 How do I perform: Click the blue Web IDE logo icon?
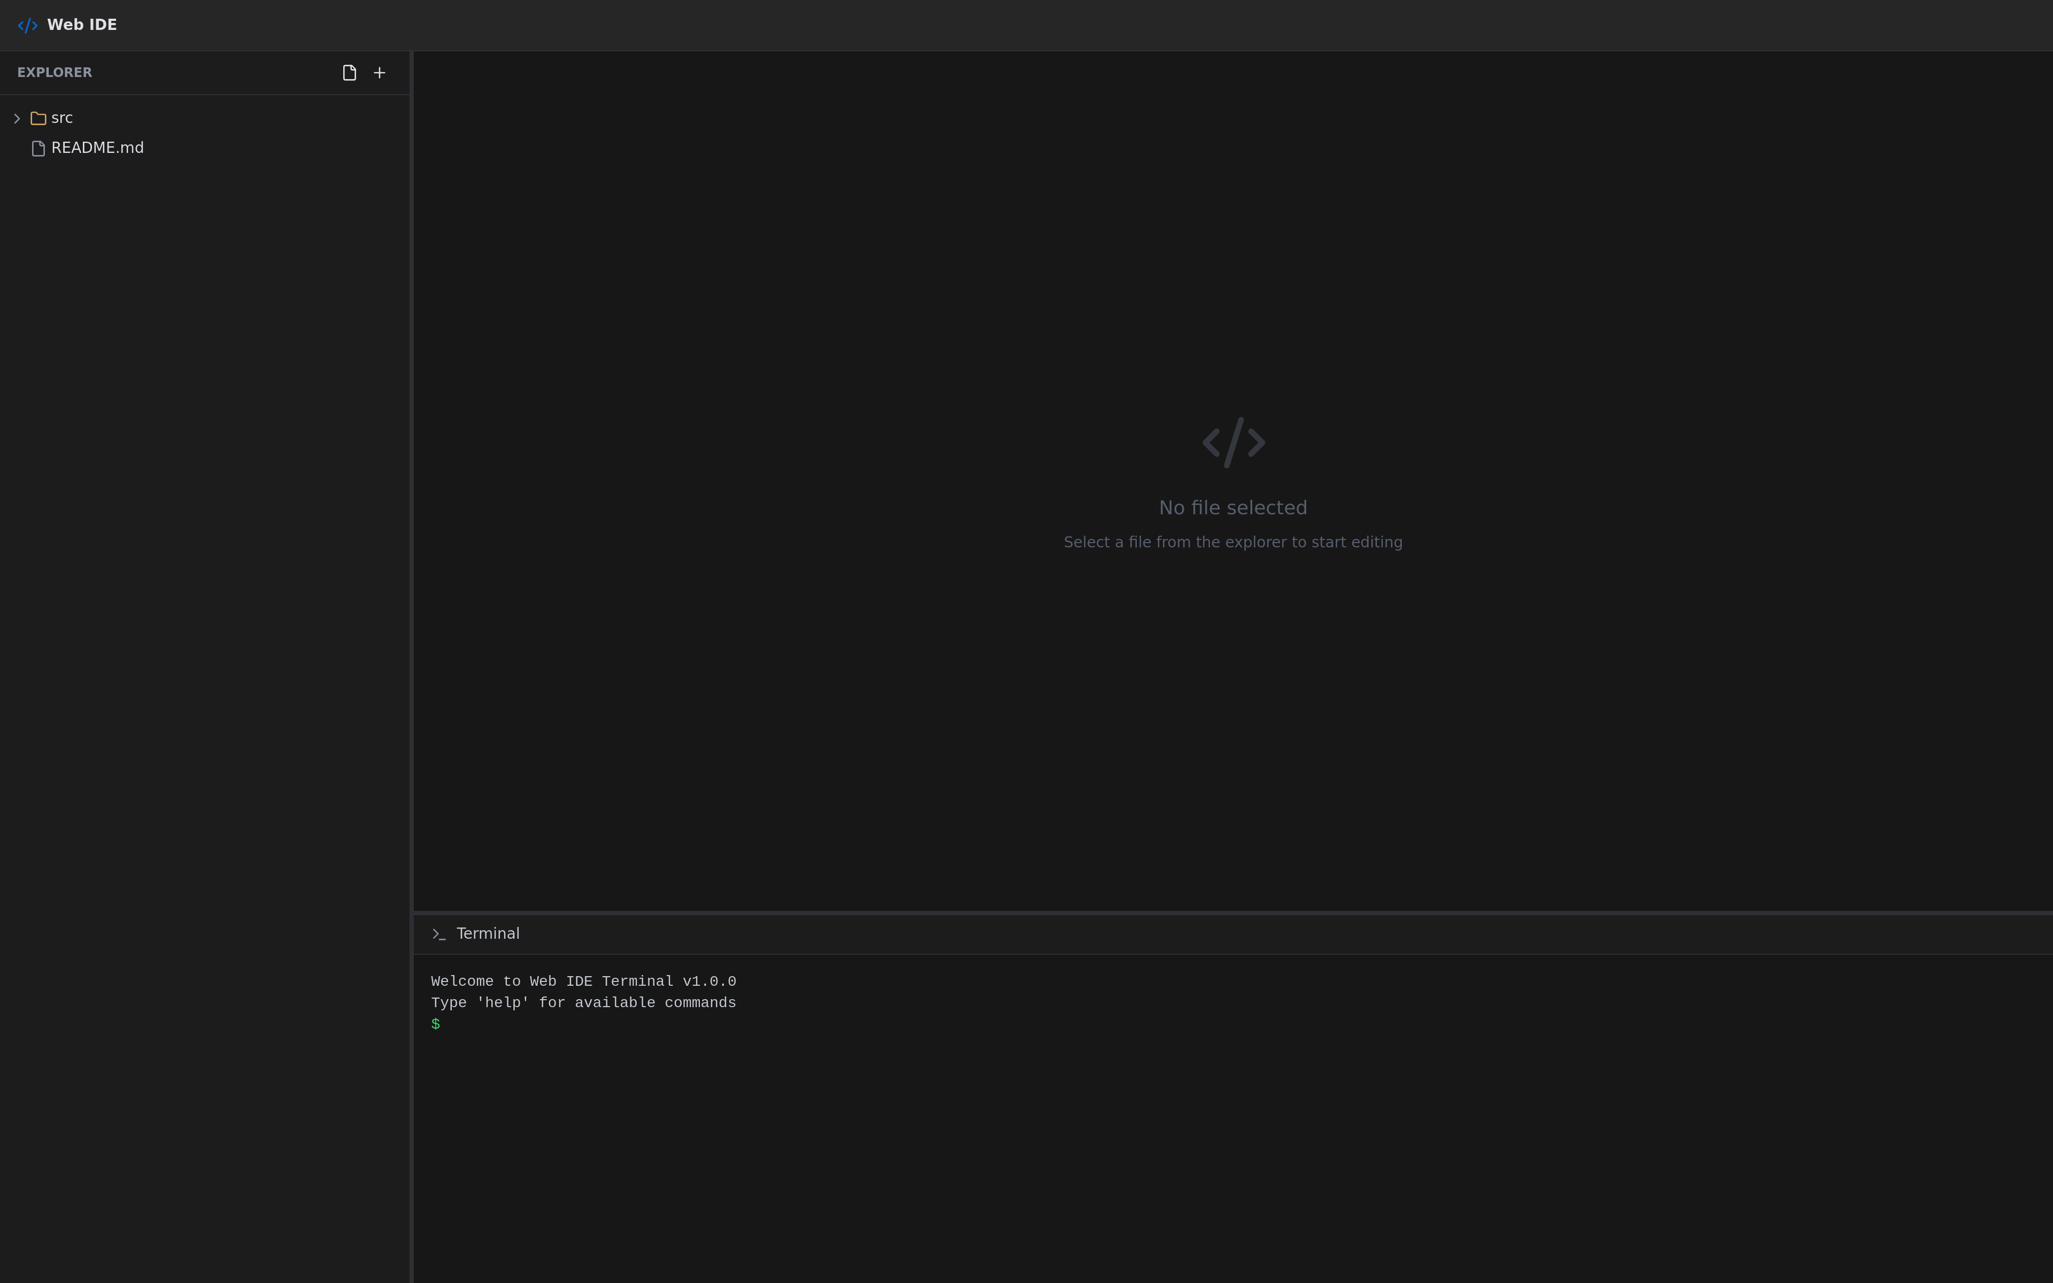coord(27,26)
